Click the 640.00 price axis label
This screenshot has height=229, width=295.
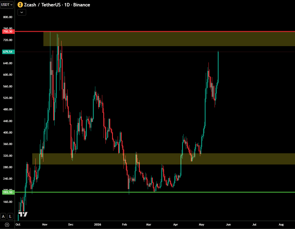pos(8,63)
